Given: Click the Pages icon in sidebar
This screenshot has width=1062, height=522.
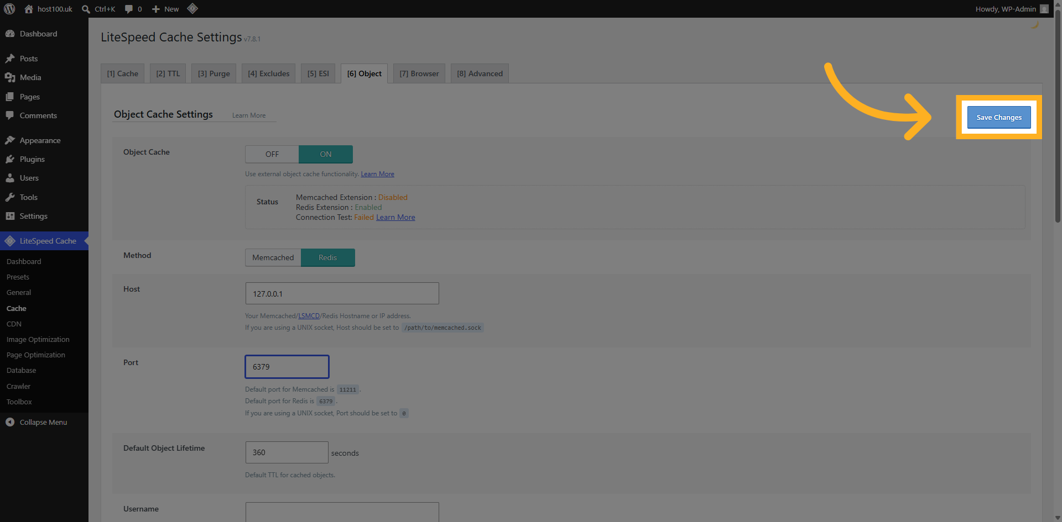Looking at the screenshot, I should pos(10,97).
